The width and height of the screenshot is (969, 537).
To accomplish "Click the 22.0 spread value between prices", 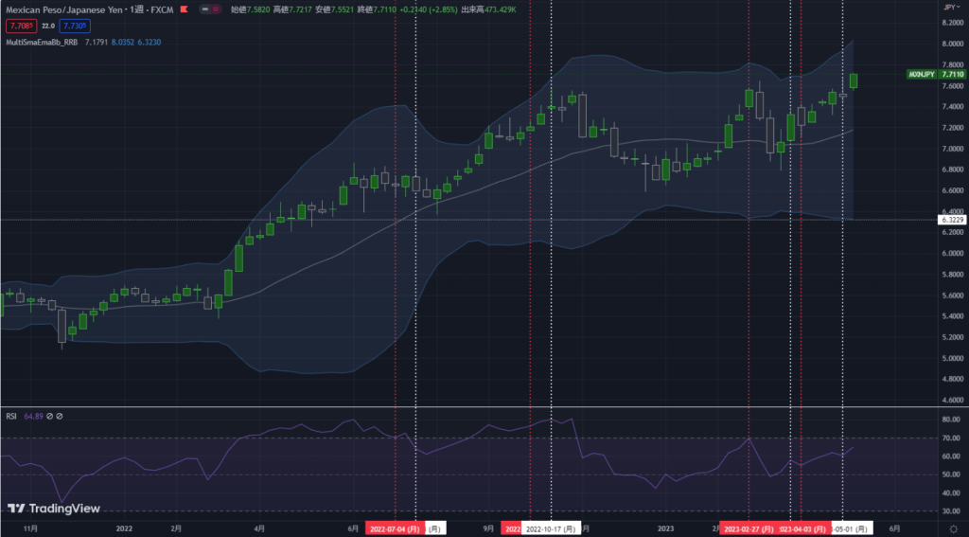I will point(47,27).
